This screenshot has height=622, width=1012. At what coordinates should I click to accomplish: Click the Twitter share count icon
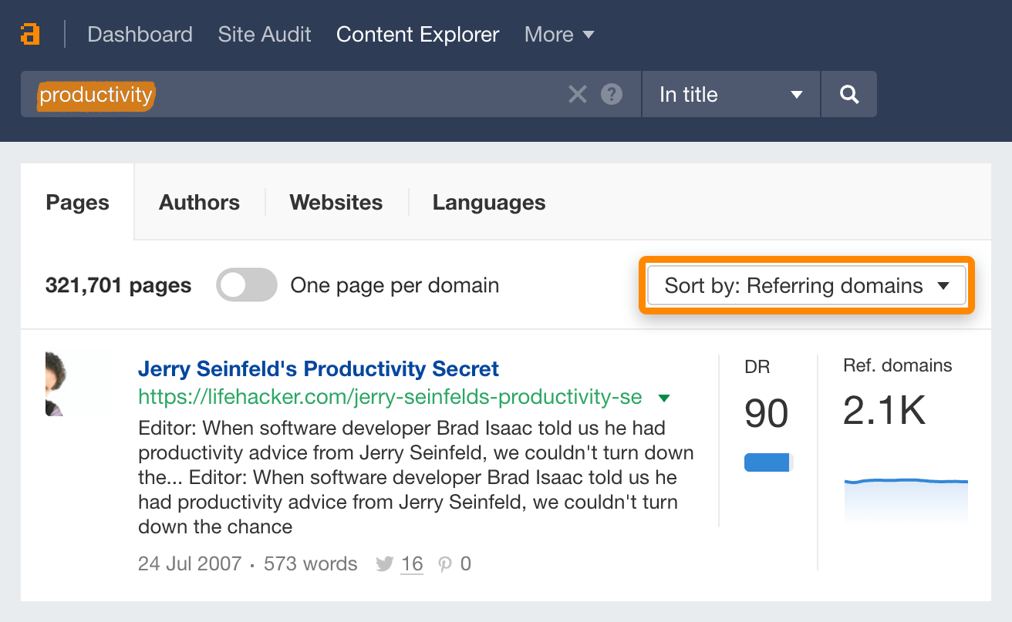(385, 564)
